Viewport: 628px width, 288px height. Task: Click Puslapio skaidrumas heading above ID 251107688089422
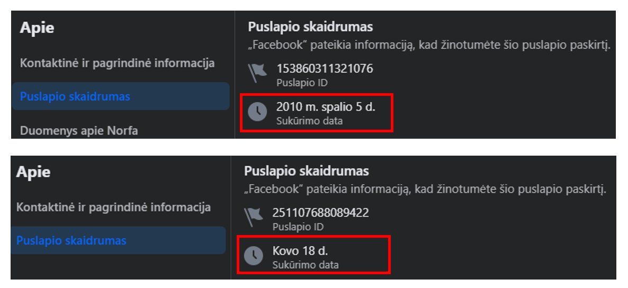[307, 171]
